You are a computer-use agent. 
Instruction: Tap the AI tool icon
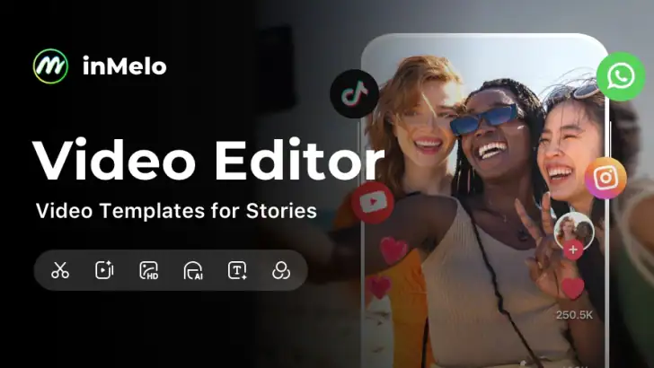pyautogui.click(x=193, y=270)
